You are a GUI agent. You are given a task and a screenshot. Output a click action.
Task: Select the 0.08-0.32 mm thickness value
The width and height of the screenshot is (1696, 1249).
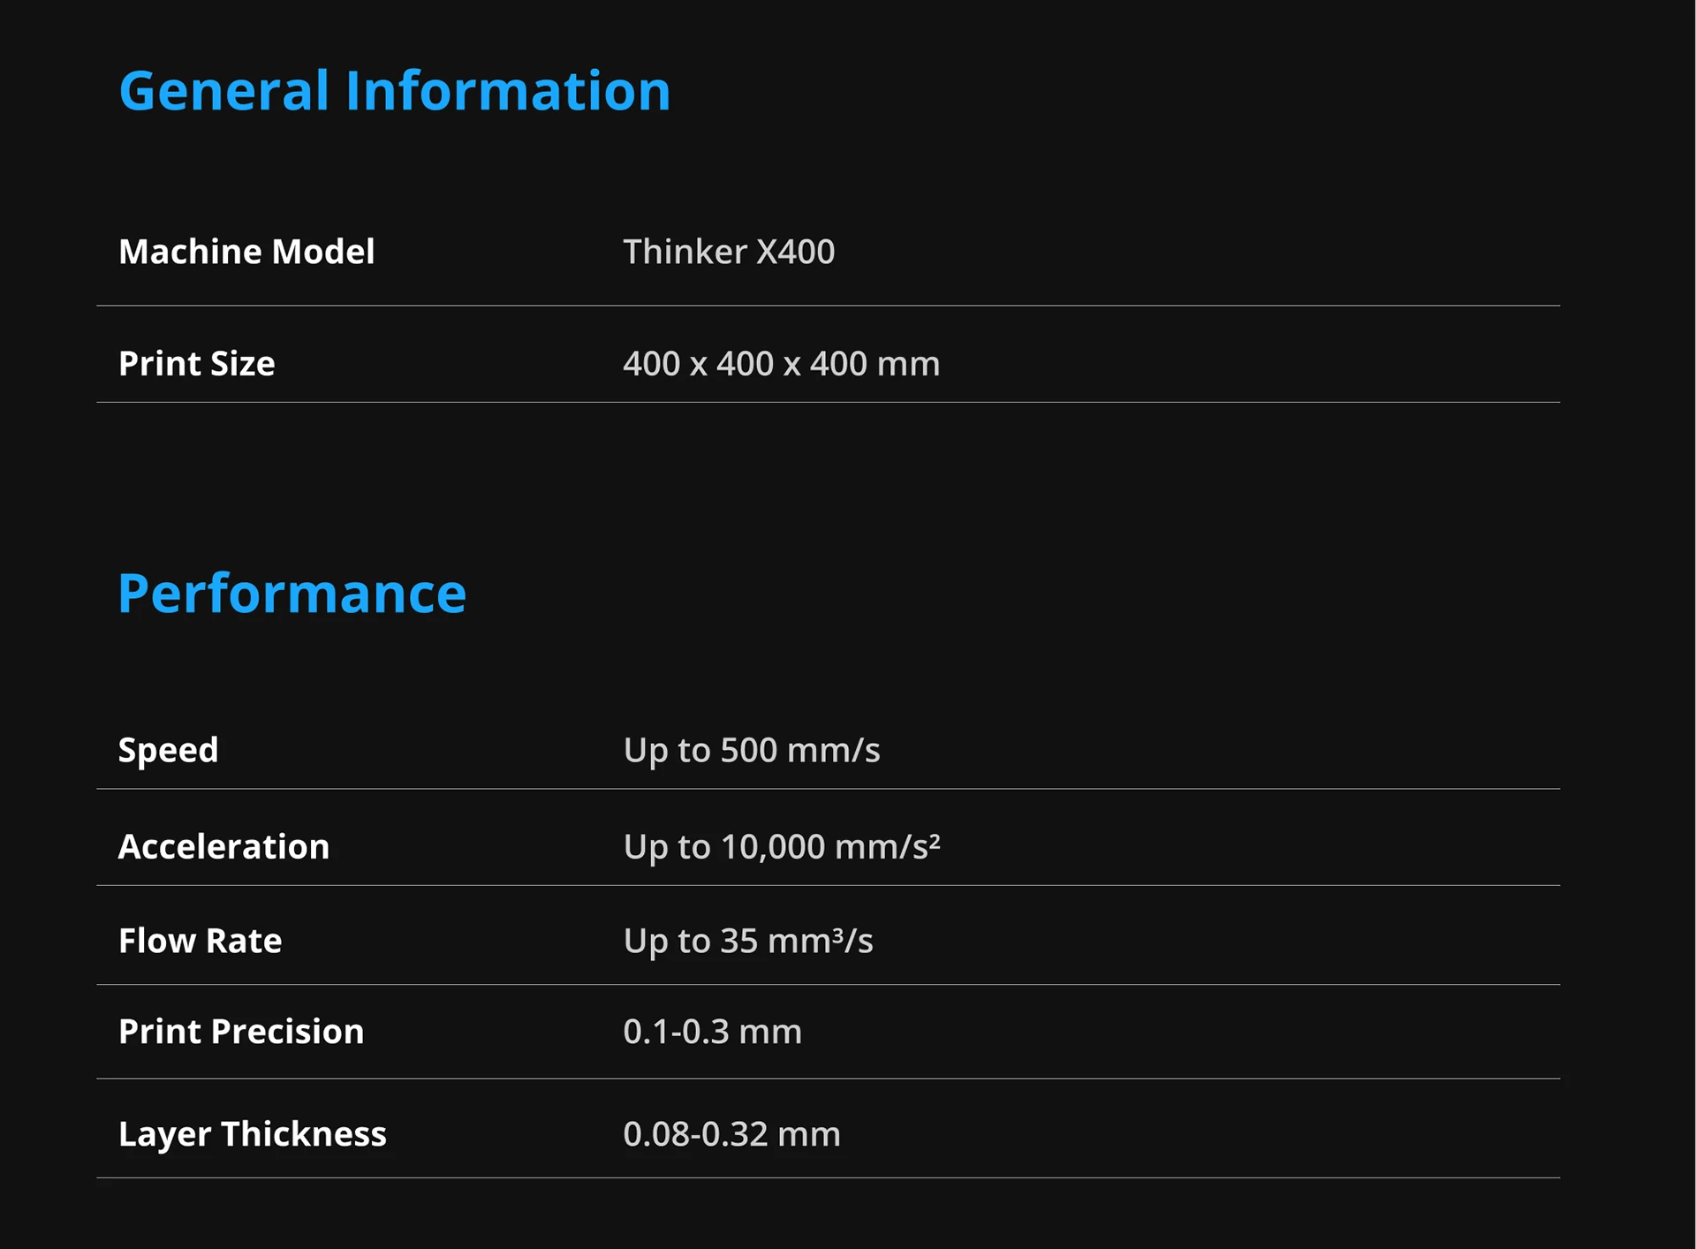pyautogui.click(x=731, y=1134)
